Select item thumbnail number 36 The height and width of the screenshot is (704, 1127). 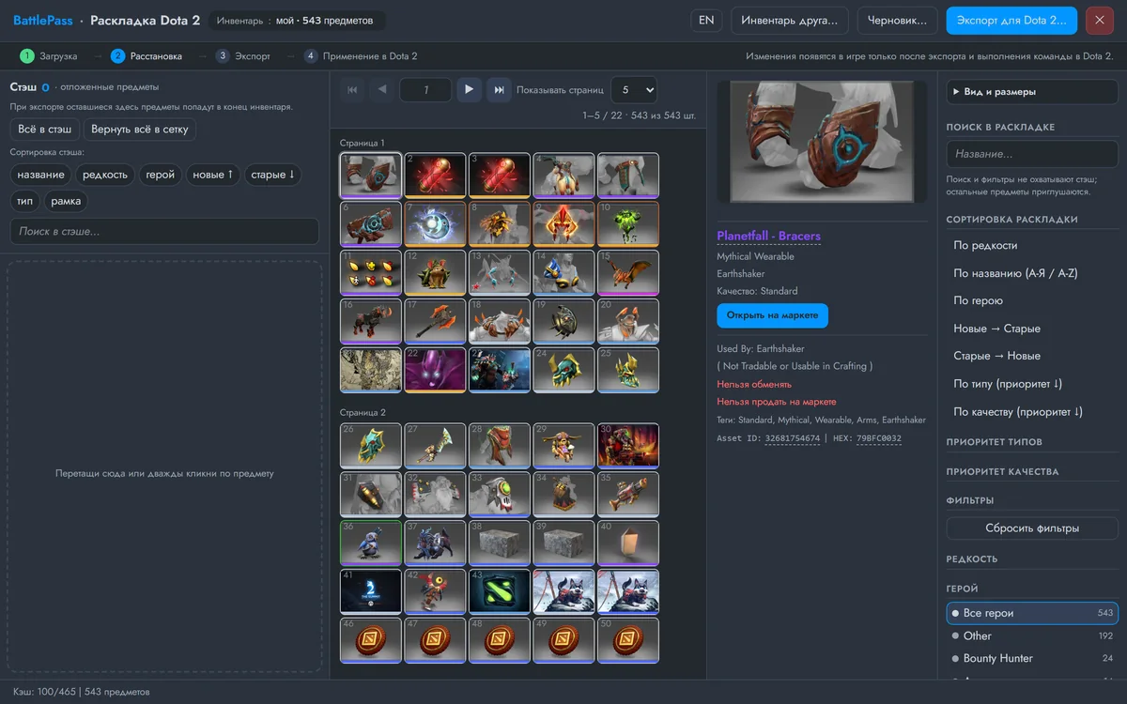tap(371, 543)
